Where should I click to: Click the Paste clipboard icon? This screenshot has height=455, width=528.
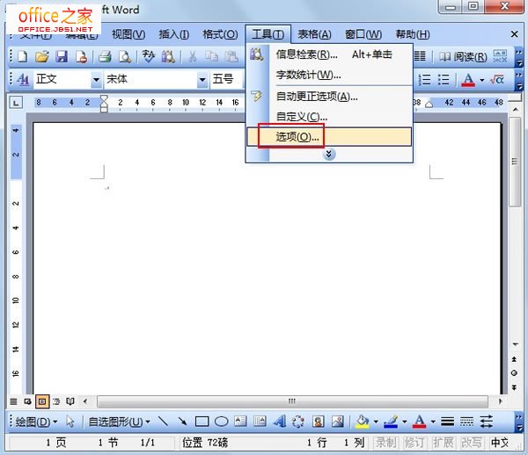[231, 56]
